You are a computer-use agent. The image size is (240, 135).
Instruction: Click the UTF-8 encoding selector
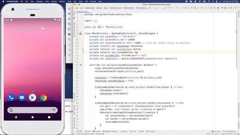[x=217, y=134]
